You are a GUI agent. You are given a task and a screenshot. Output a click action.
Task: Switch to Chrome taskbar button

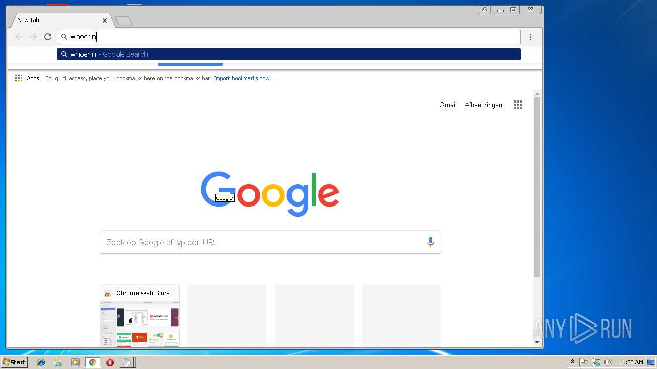(x=93, y=362)
